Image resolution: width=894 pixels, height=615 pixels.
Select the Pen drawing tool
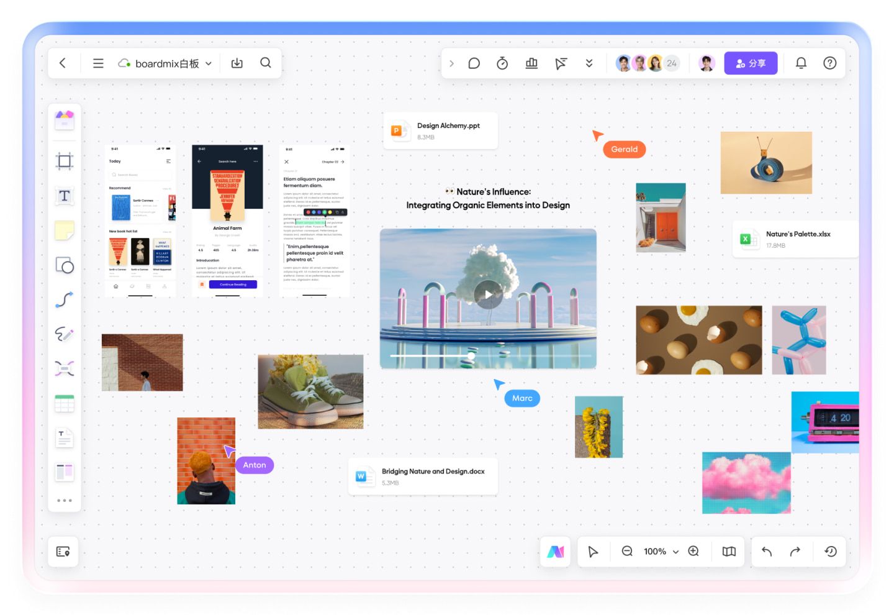[x=65, y=334]
